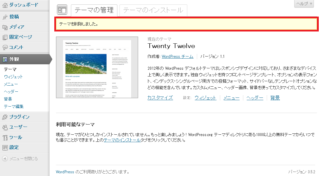319x176 pixels.
Task: Click the Posts pushpin icon
Action: click(5, 17)
